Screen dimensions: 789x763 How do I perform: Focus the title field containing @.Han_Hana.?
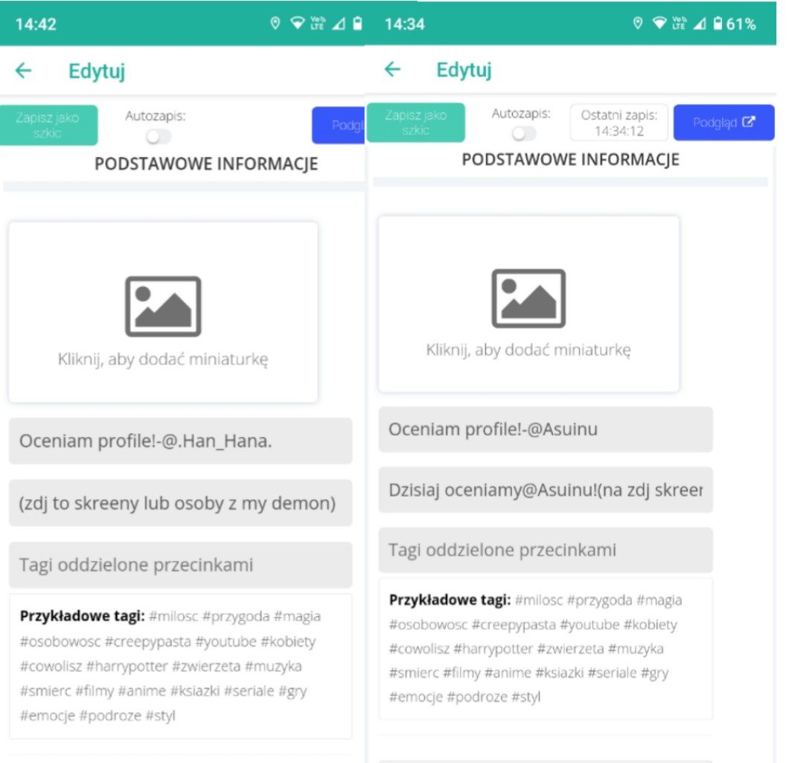180,441
